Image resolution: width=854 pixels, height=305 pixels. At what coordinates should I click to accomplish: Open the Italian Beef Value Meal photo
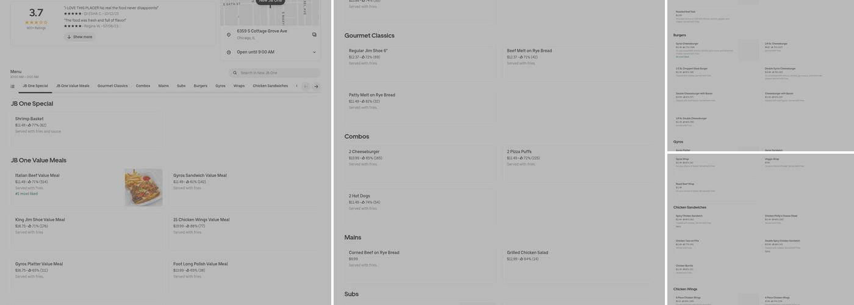(x=144, y=187)
